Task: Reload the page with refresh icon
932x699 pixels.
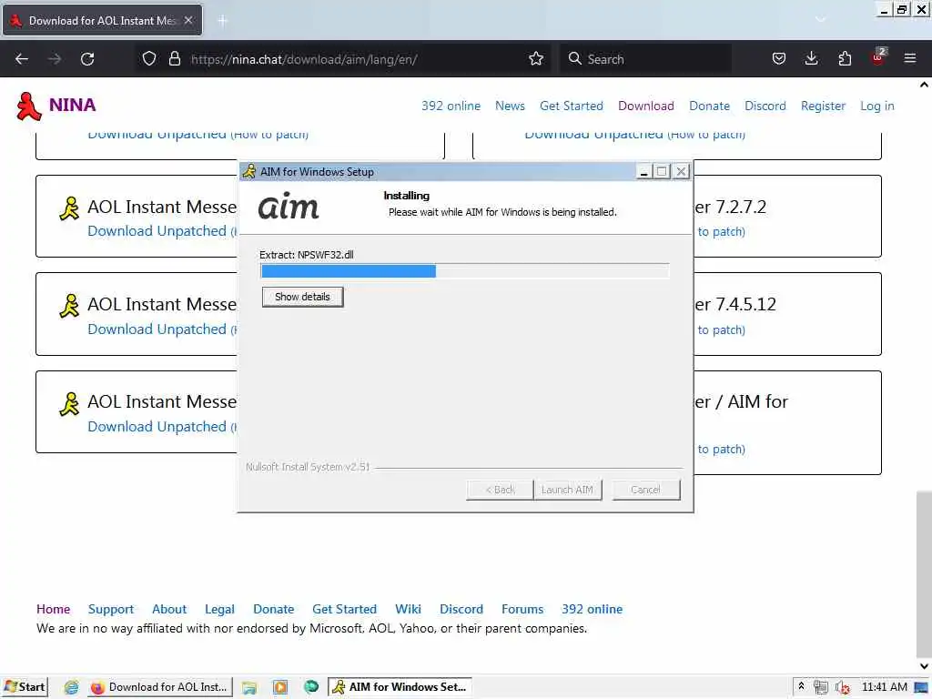Action: pyautogui.click(x=87, y=59)
